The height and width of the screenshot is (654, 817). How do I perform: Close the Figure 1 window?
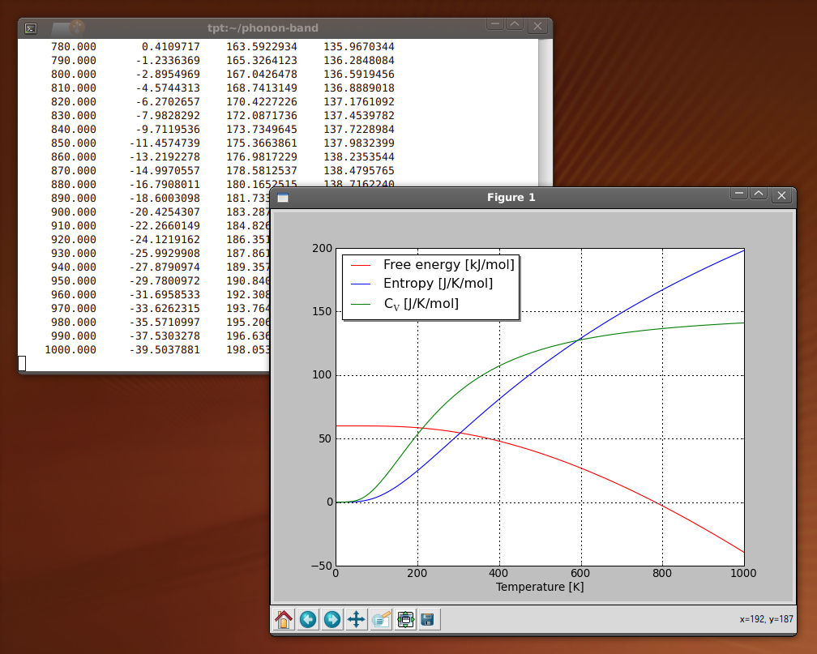coord(781,195)
